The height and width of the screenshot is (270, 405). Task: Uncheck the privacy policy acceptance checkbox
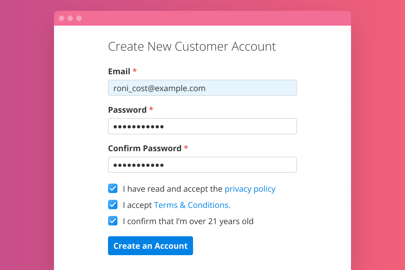point(113,189)
